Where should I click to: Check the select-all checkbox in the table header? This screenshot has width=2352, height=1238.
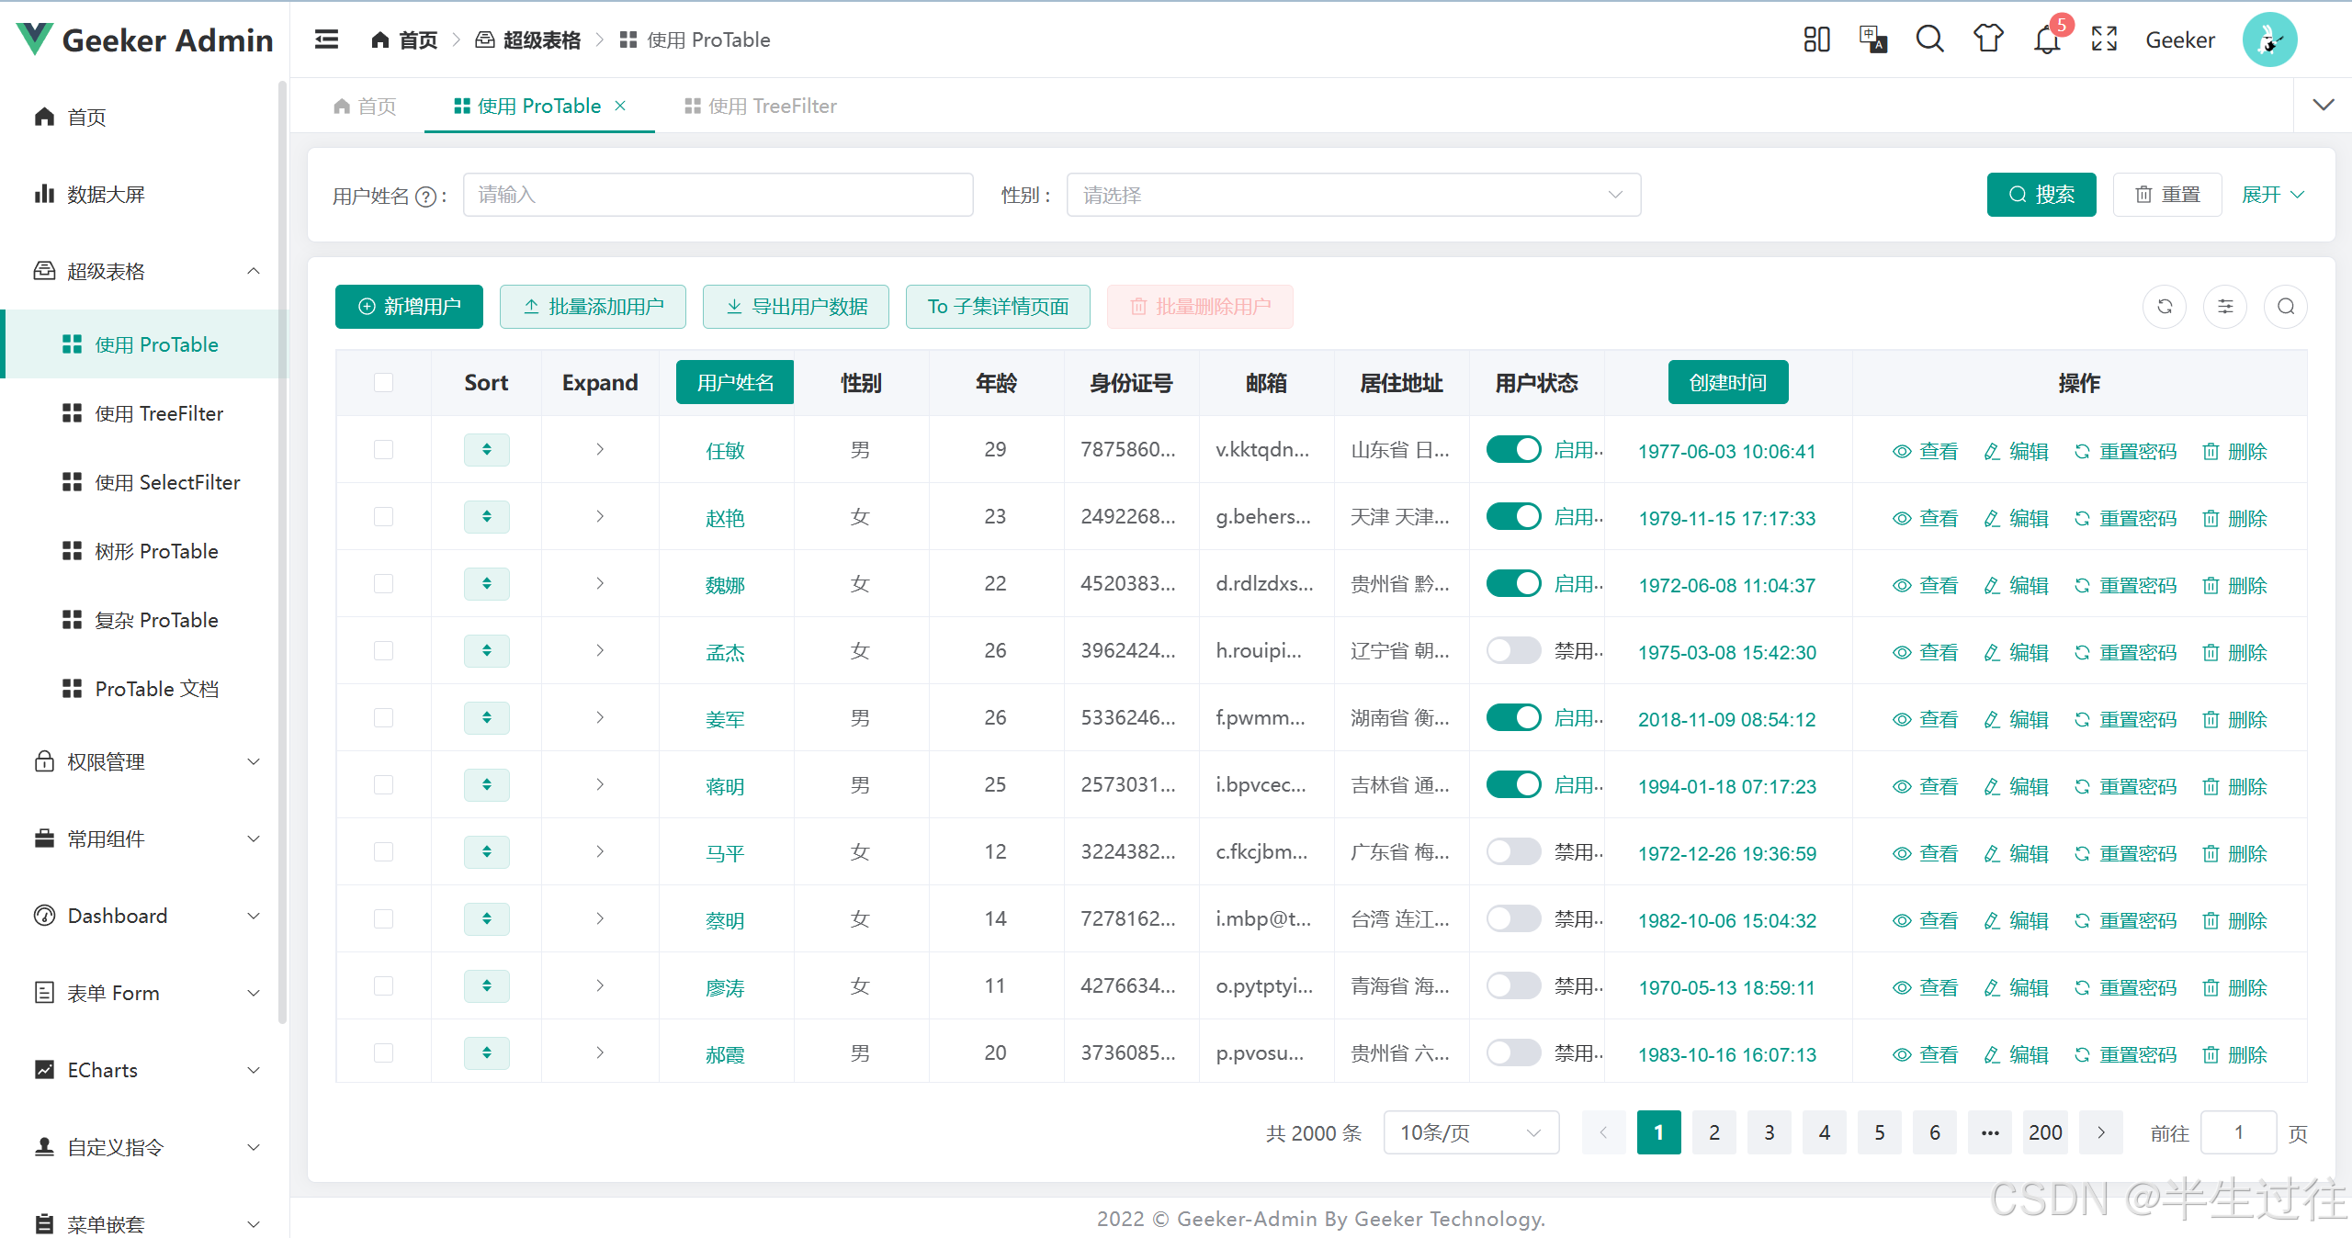pyautogui.click(x=384, y=383)
